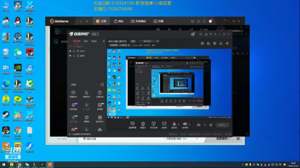The height and width of the screenshot is (168, 300).
Task: Mute the 扬声器 speaker
Action: coord(185,125)
